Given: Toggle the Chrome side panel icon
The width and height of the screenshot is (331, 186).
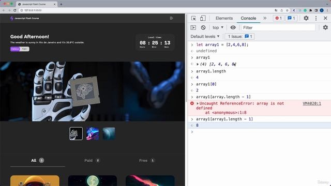Looking at the screenshot, I should (316, 10).
